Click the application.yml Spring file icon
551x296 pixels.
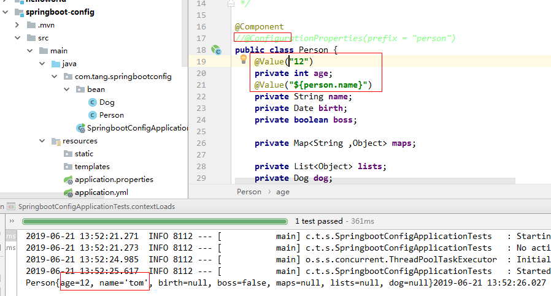tap(68, 193)
